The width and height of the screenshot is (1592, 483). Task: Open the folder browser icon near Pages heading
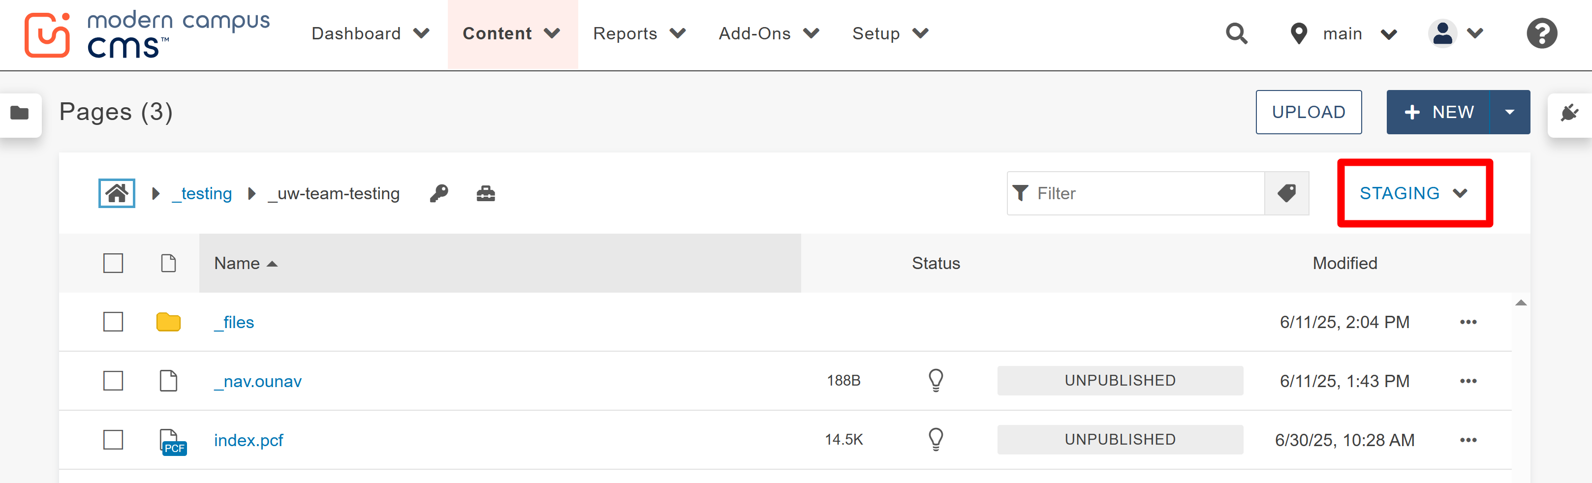pyautogui.click(x=19, y=114)
